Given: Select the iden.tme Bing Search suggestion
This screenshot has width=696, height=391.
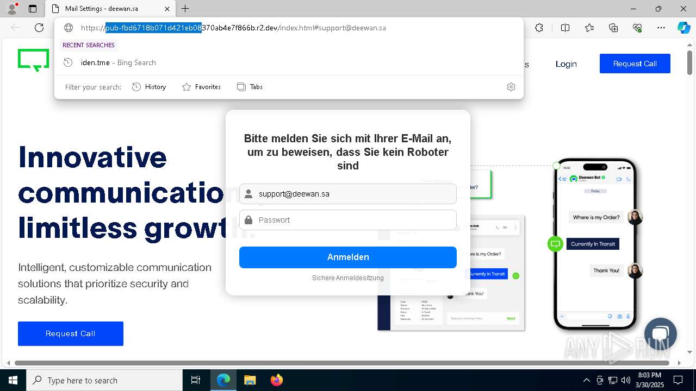Looking at the screenshot, I should tap(289, 62).
